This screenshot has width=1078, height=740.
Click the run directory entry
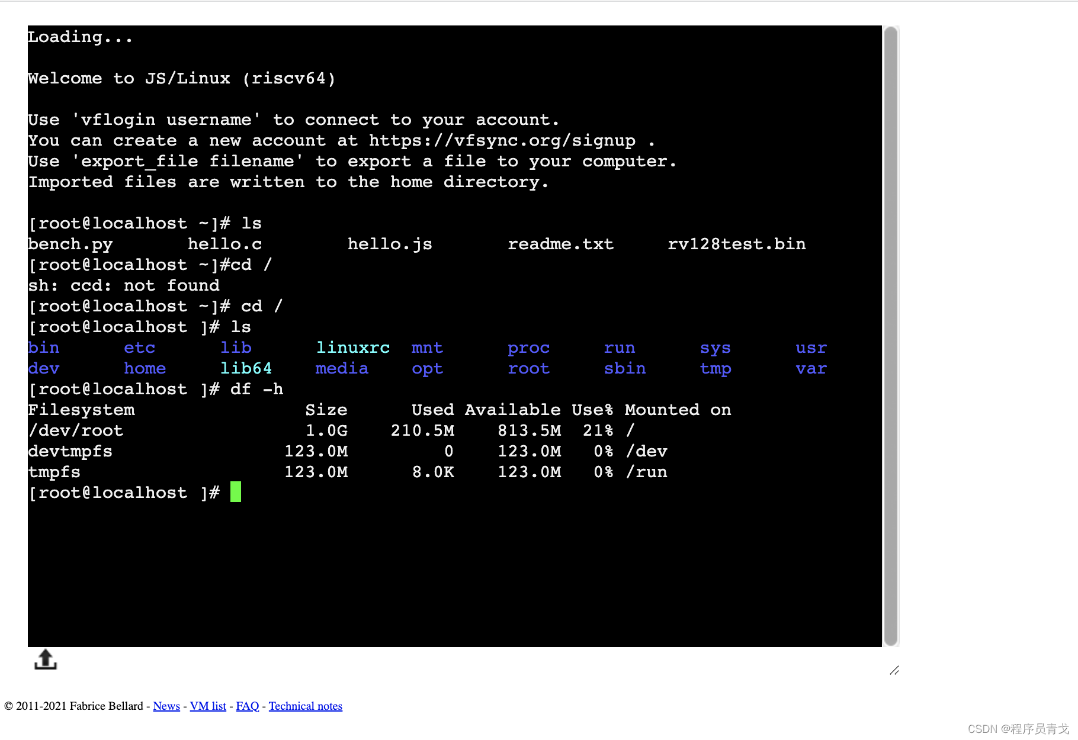point(620,348)
